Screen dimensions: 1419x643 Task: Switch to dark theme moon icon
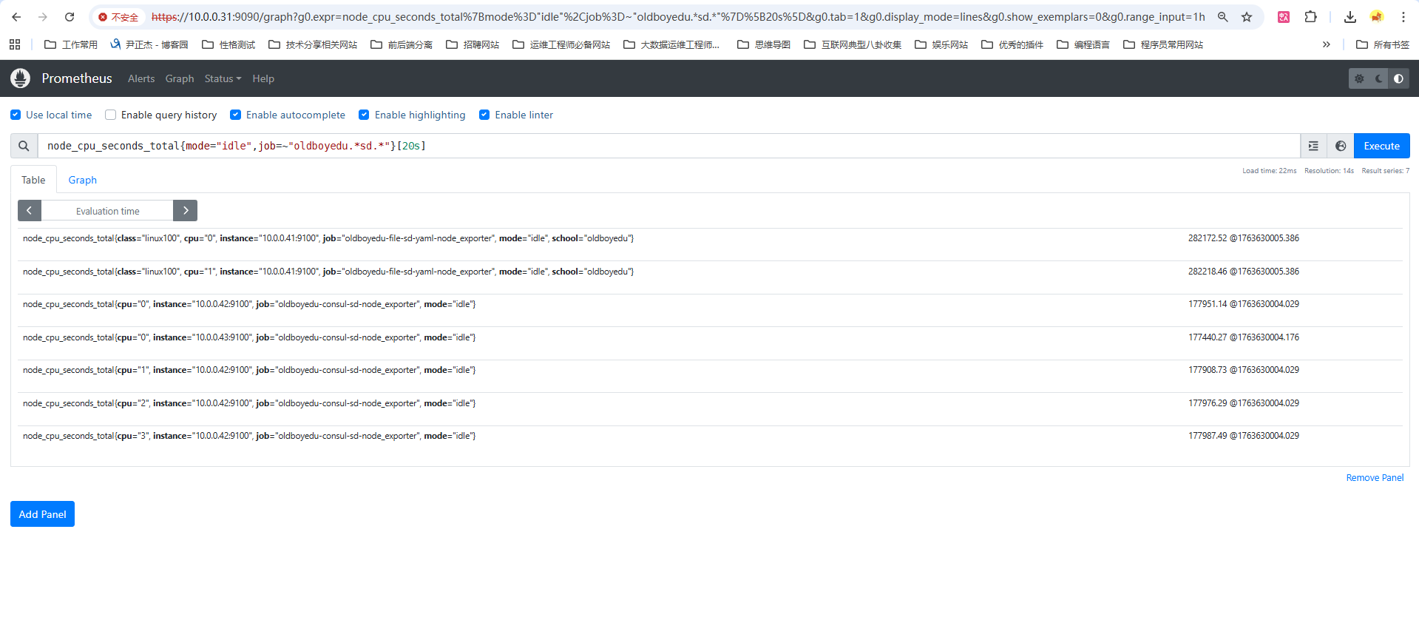click(x=1379, y=78)
